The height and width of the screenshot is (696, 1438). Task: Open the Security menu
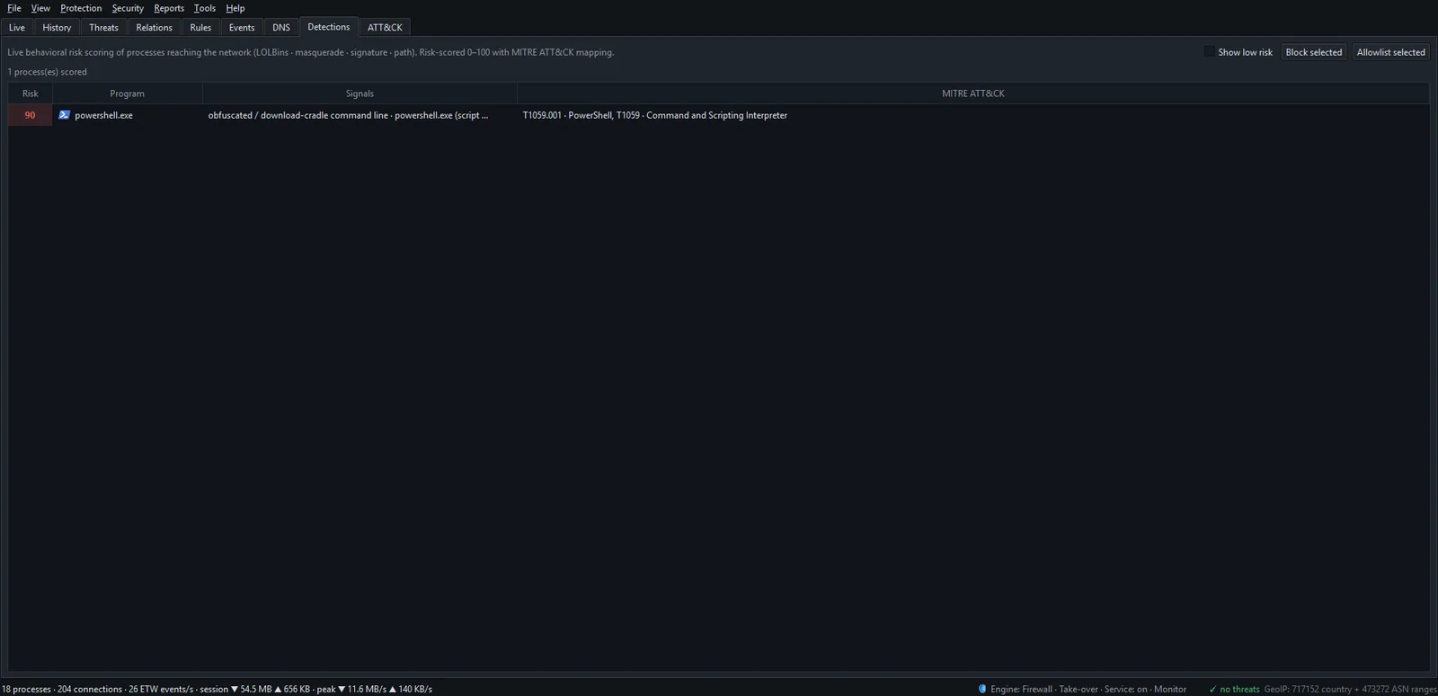click(x=128, y=8)
